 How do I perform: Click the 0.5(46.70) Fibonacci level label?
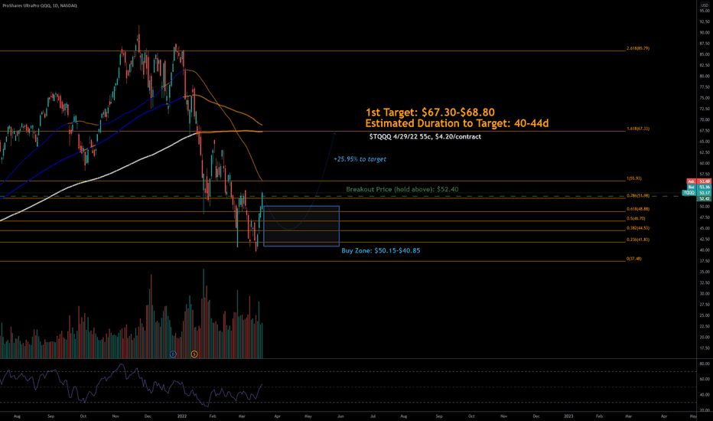pos(636,218)
